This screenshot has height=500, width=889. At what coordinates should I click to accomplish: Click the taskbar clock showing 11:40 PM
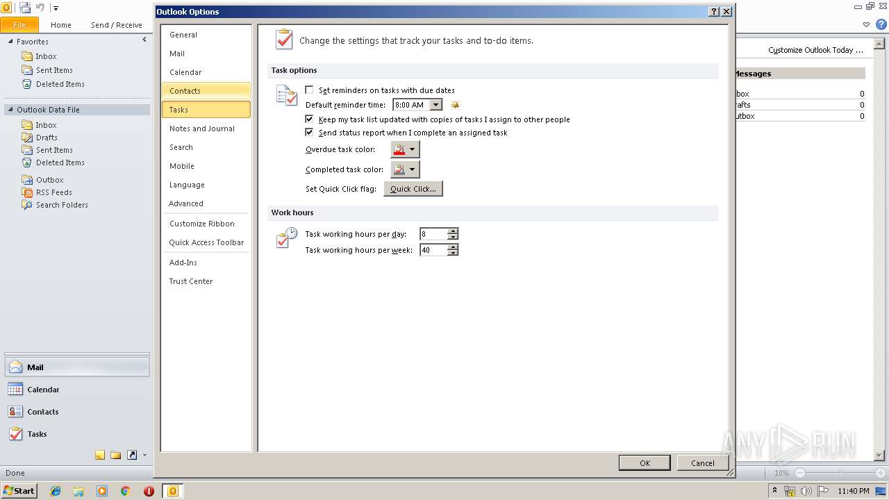[x=854, y=491]
